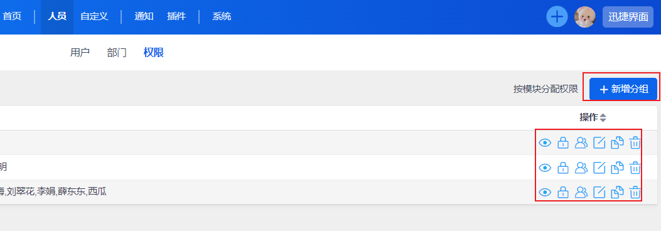Open members icon in first row

pos(581,143)
